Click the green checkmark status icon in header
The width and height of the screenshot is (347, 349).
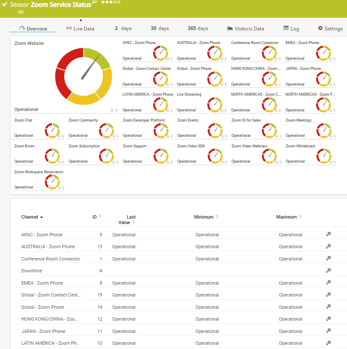tap(4, 4)
